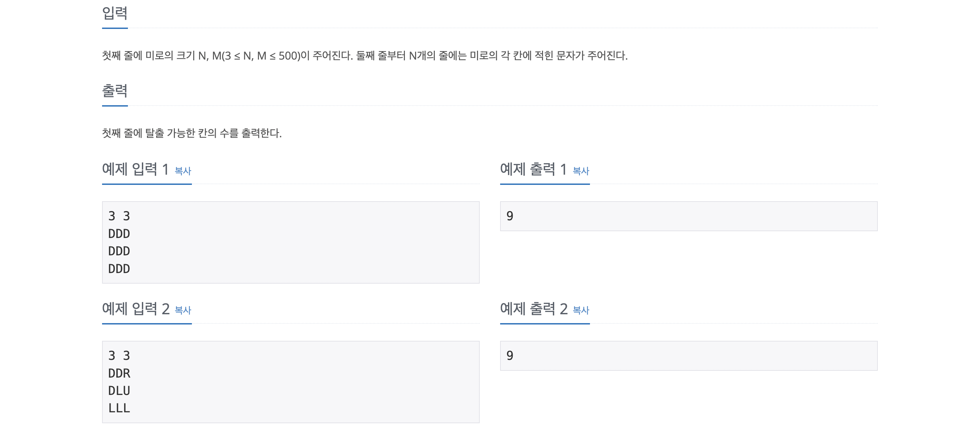The image size is (971, 429).
Task: Click the input description about maze size N, M
Action: click(364, 56)
